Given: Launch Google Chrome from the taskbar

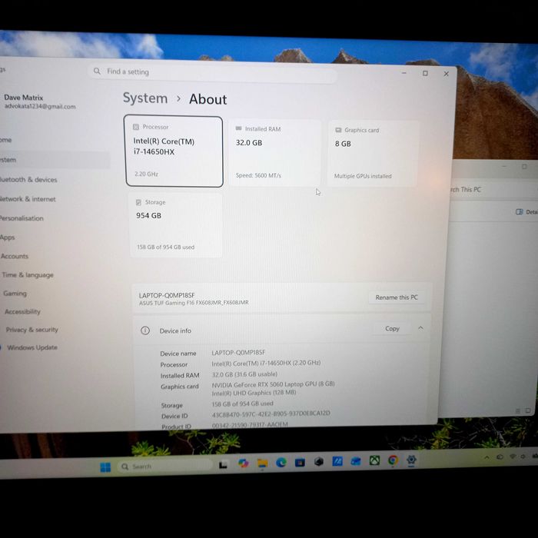Looking at the screenshot, I should [x=394, y=460].
